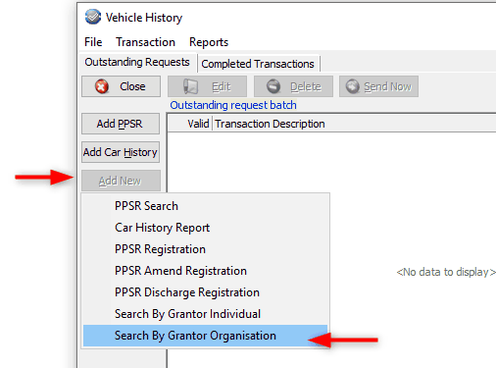Choose PPSR Search from menu
This screenshot has width=496, height=368.
pyautogui.click(x=205, y=206)
